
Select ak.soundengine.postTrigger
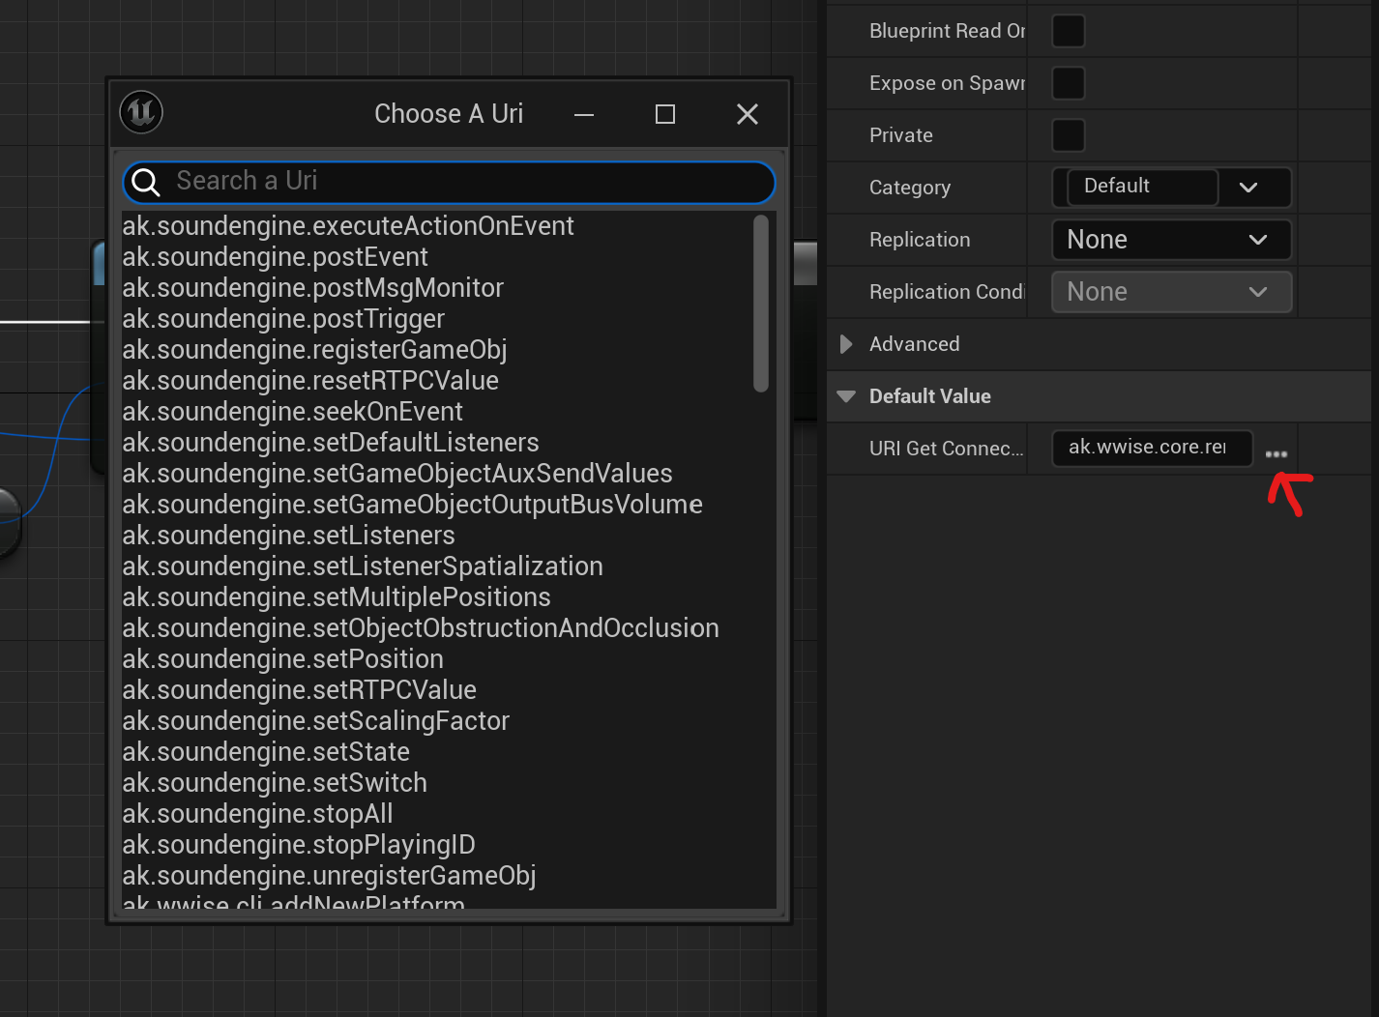point(283,319)
